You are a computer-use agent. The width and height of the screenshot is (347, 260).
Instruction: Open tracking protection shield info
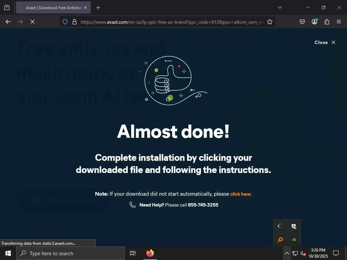[65, 22]
